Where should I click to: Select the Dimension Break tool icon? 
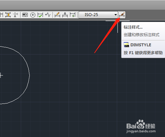16,15
